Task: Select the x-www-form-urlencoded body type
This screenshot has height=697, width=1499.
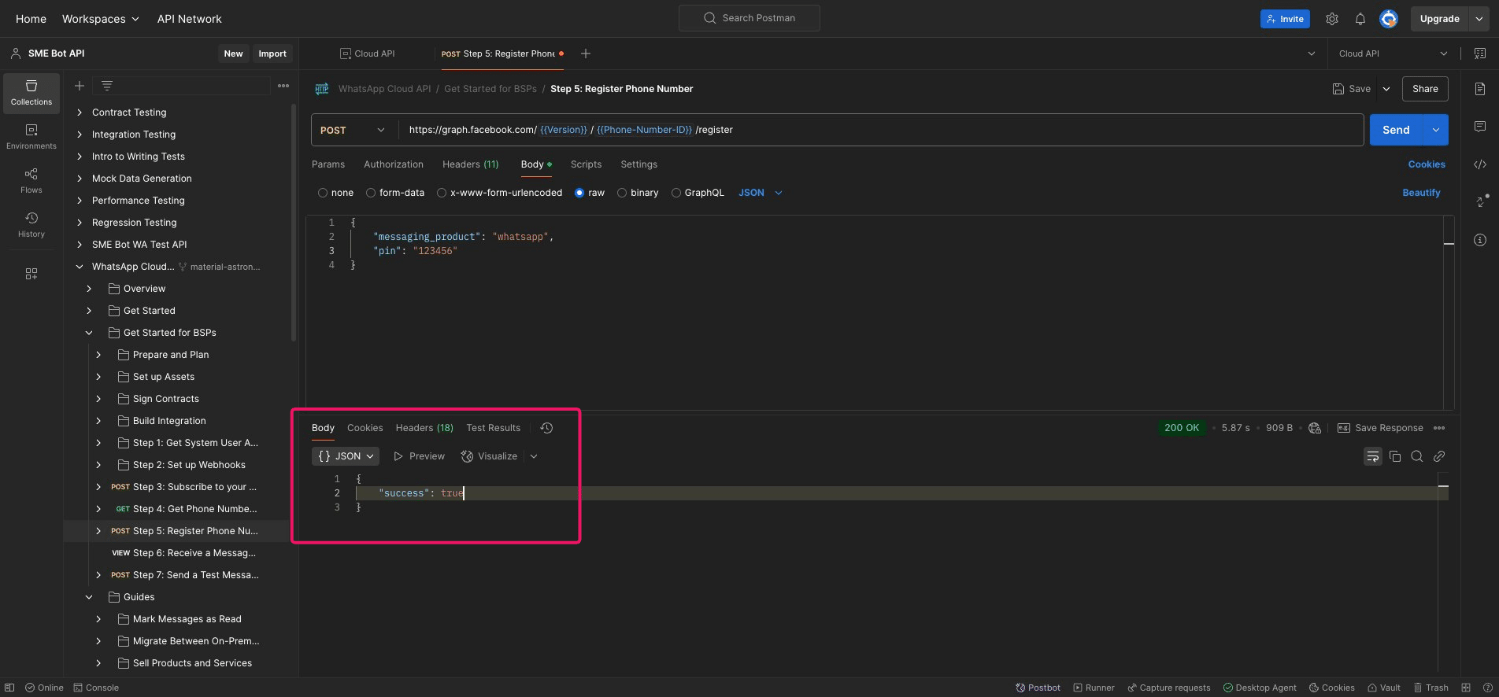Action: click(442, 193)
